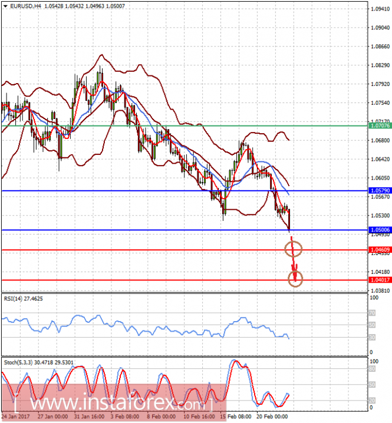Click the 1.09410 price scale value
The width and height of the screenshot is (392, 423).
tap(380, 9)
